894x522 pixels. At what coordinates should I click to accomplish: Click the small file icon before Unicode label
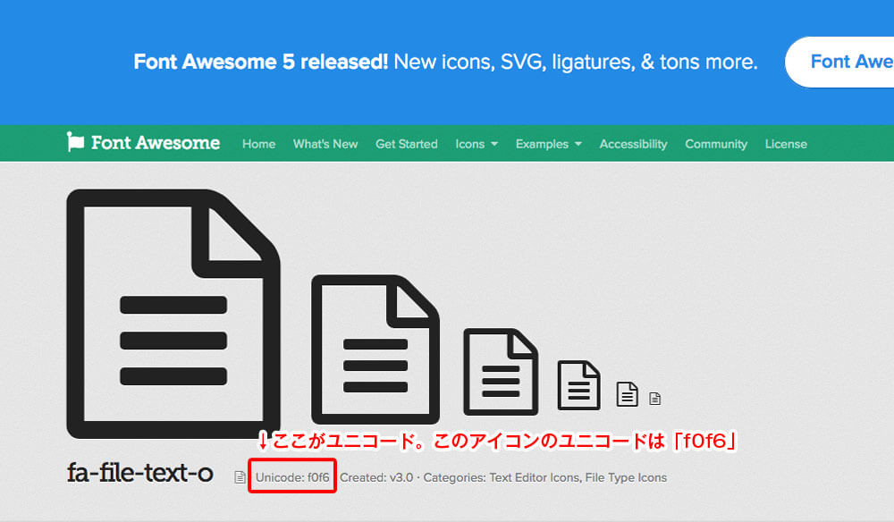[x=240, y=477]
